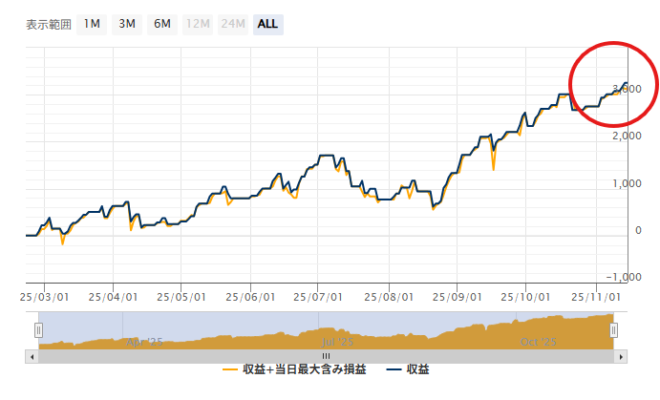This screenshot has width=660, height=400.
Task: Click the 2,000 y-axis value
Action: coord(627,136)
